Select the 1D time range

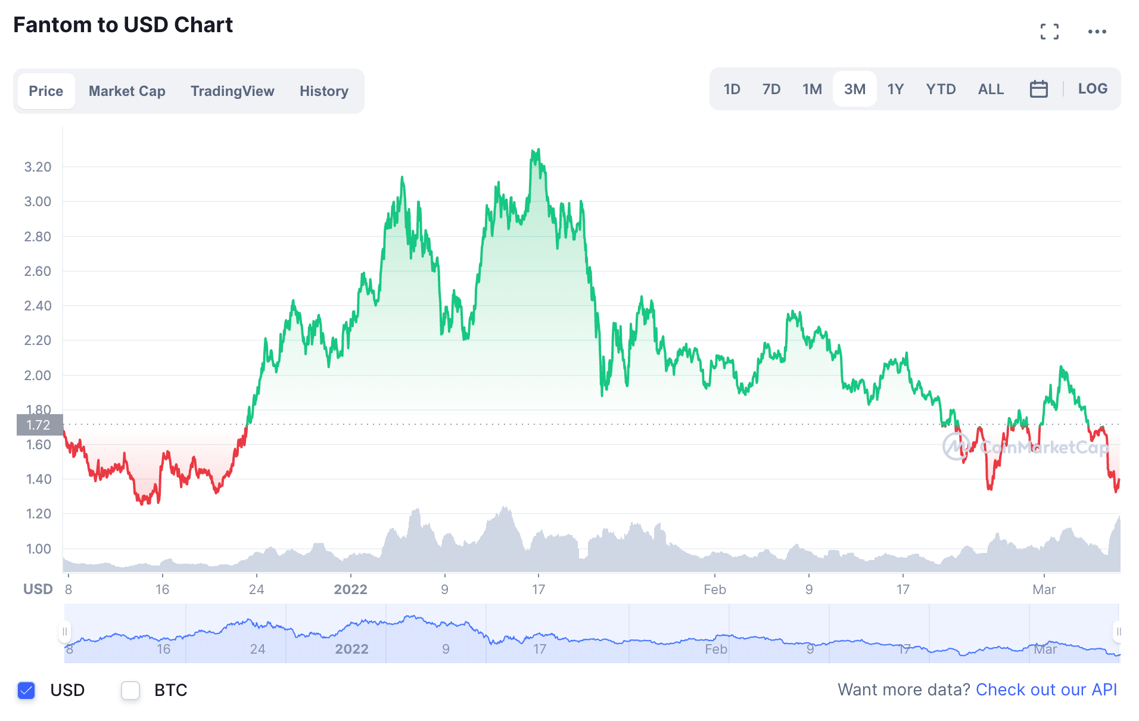732,89
